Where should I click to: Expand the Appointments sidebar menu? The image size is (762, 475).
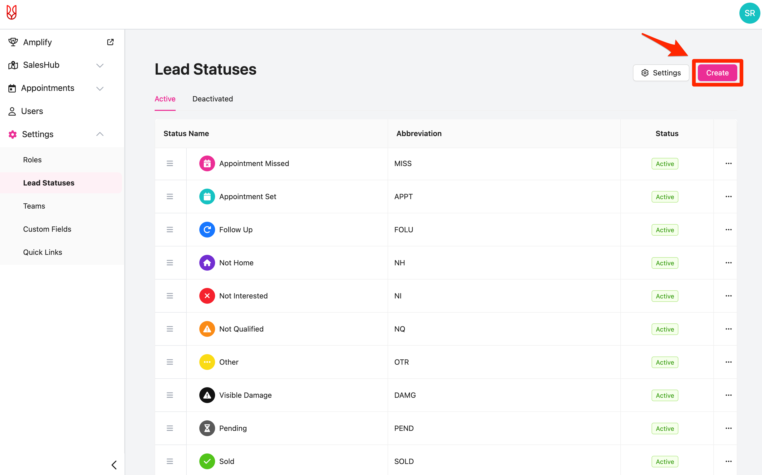[x=100, y=88]
